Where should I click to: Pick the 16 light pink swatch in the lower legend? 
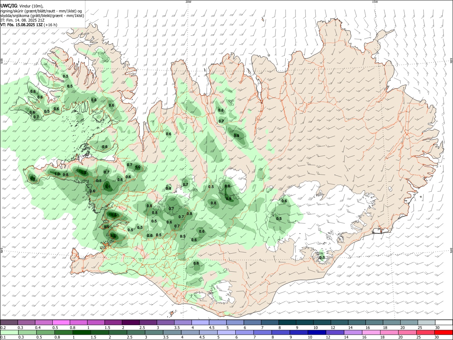point(371,332)
